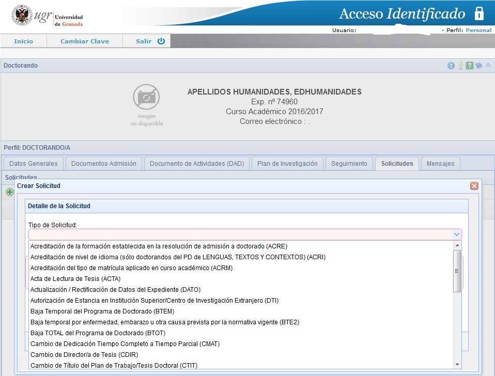Expand the Tipo de Solicitud dropdown arrow
The height and width of the screenshot is (376, 495).
pyautogui.click(x=457, y=234)
